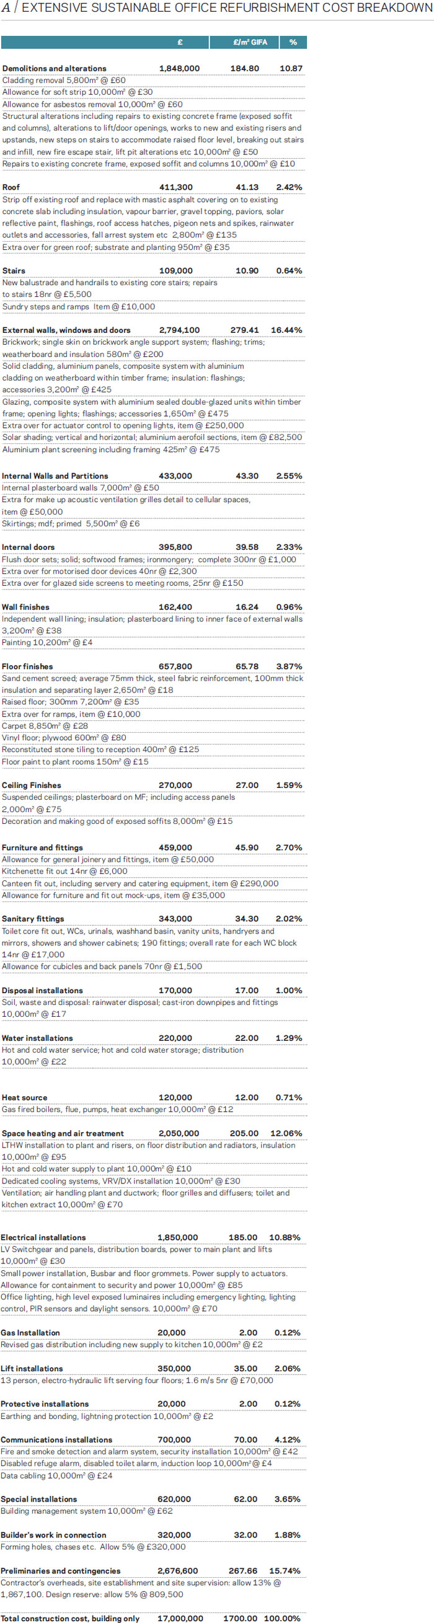Click the page title Extensive Sustainable Office Refurbishment
Screen dimensions: 434x1623
click(x=227, y=8)
